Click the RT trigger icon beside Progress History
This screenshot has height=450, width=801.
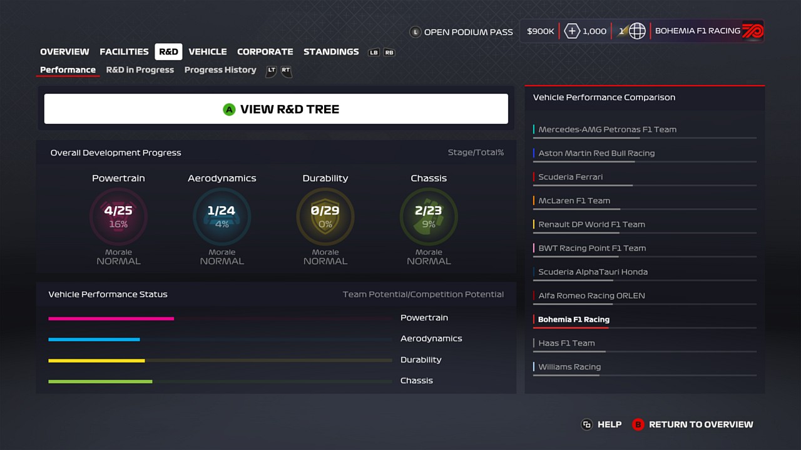(x=286, y=71)
